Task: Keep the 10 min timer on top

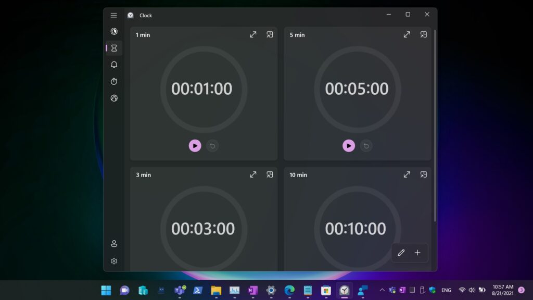Action: point(424,175)
